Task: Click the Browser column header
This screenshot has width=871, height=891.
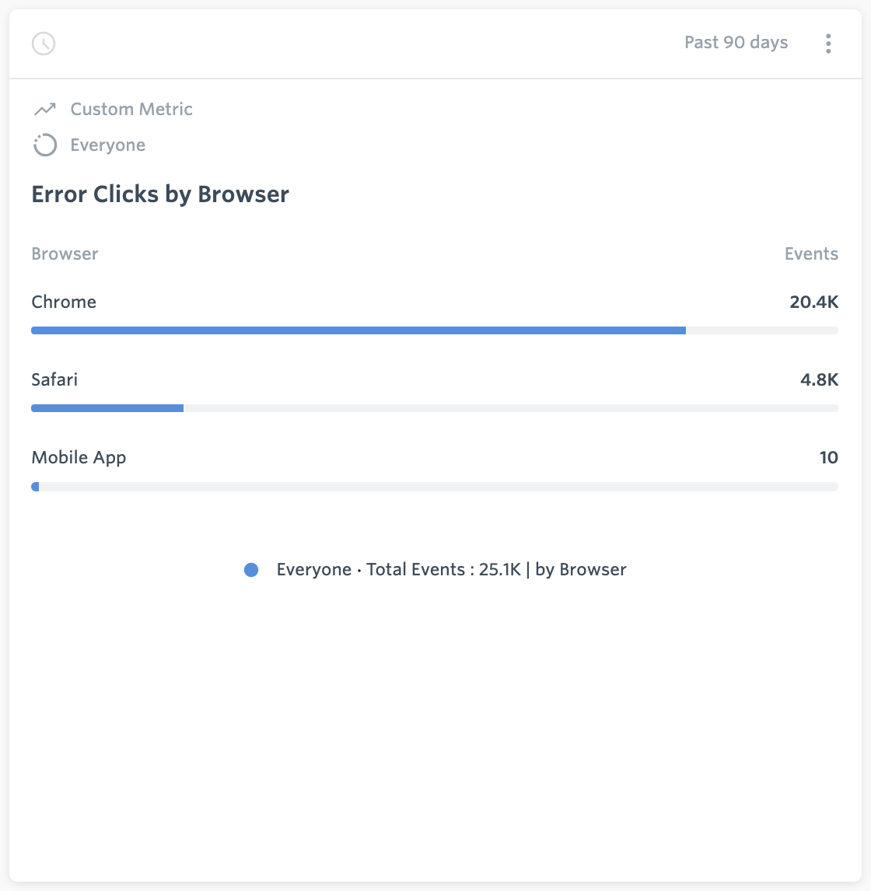Action: point(65,253)
